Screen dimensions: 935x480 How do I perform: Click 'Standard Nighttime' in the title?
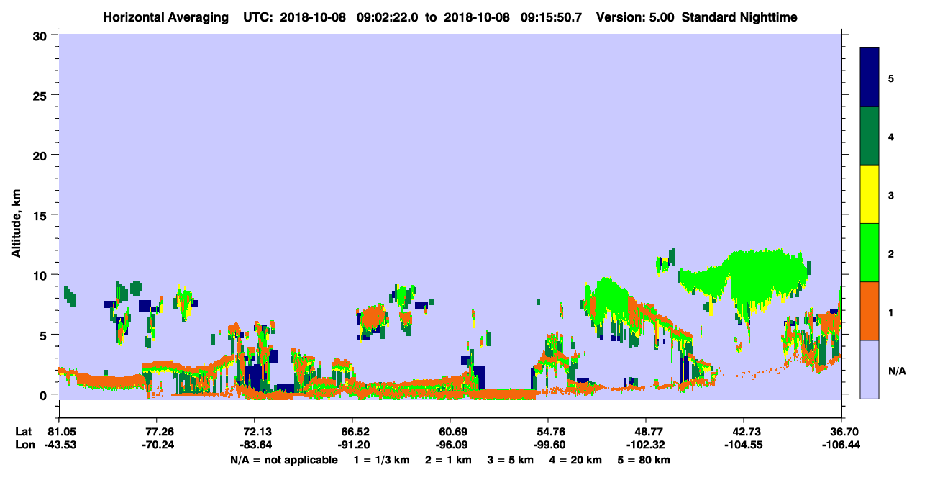739,17
